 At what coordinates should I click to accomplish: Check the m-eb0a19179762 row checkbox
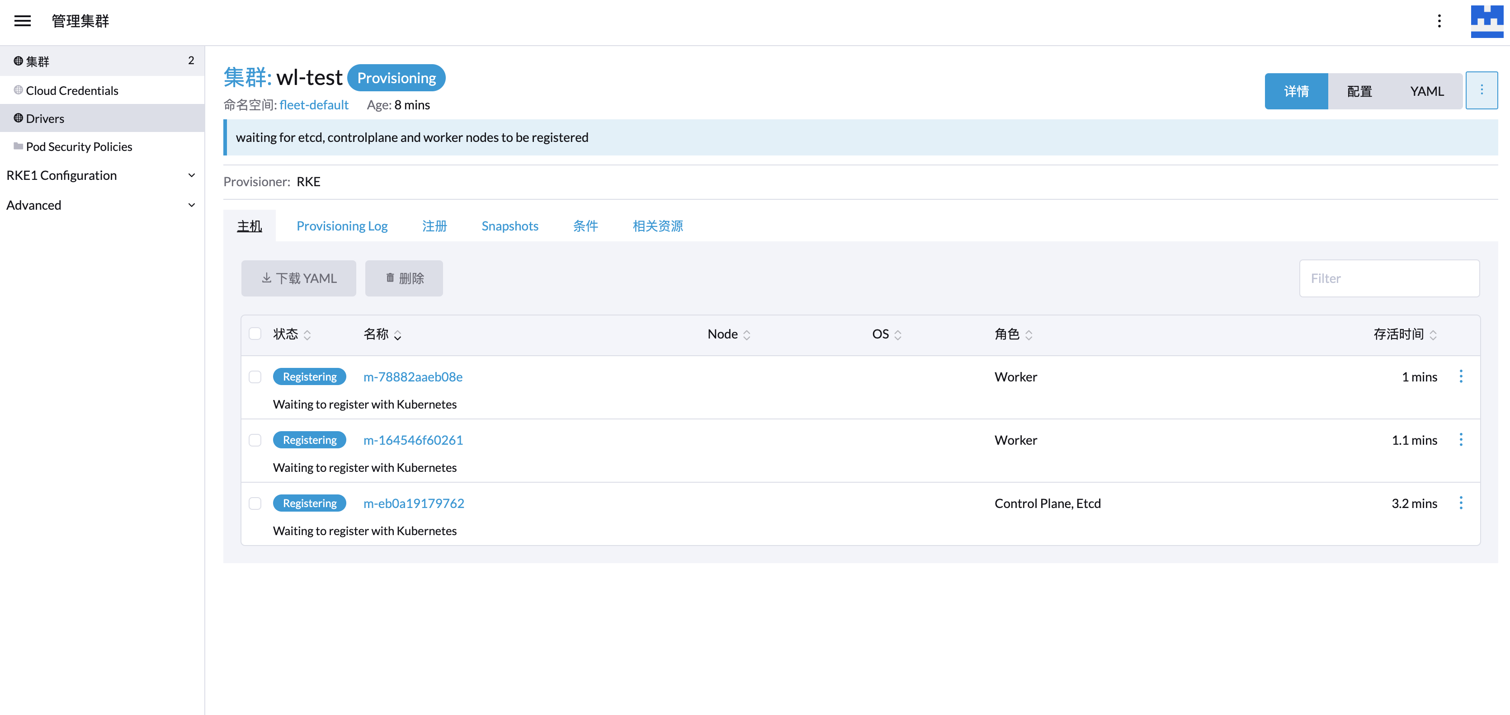coord(255,503)
